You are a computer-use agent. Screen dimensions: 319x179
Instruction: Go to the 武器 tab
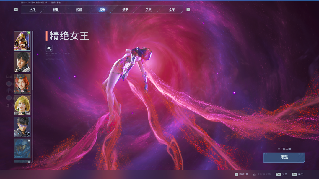click(x=79, y=9)
